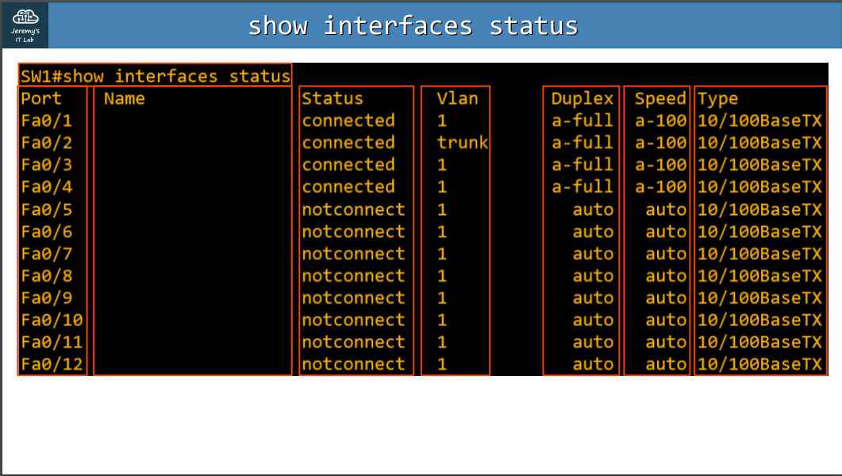Click the '10/100BaseTX' type for Fa0/8
This screenshot has height=476, width=842.
759,276
